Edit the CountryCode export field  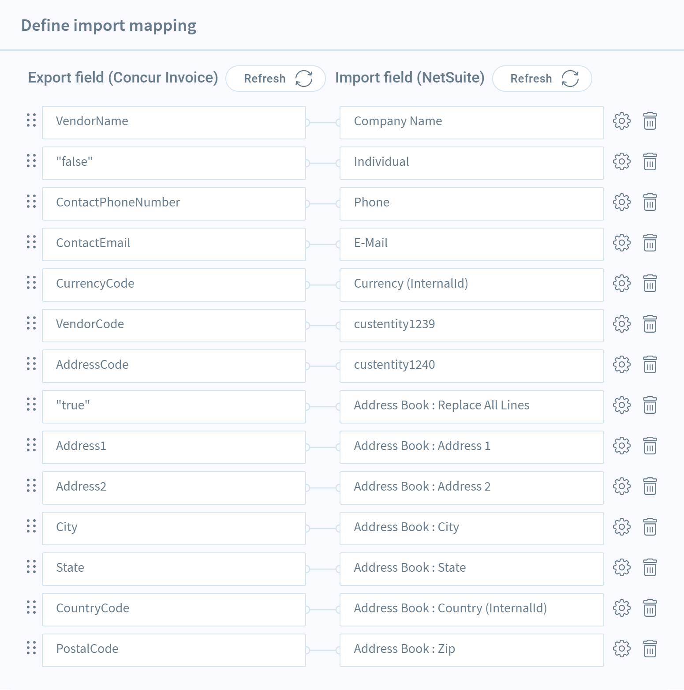click(174, 610)
